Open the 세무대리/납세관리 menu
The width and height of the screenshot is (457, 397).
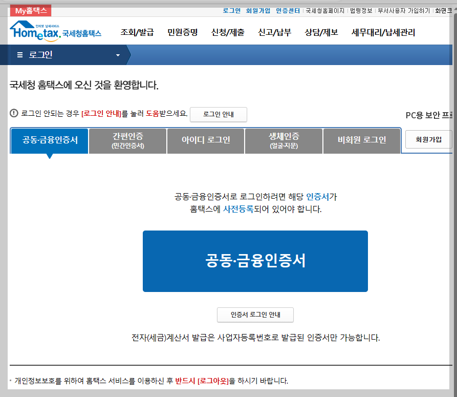click(x=382, y=31)
